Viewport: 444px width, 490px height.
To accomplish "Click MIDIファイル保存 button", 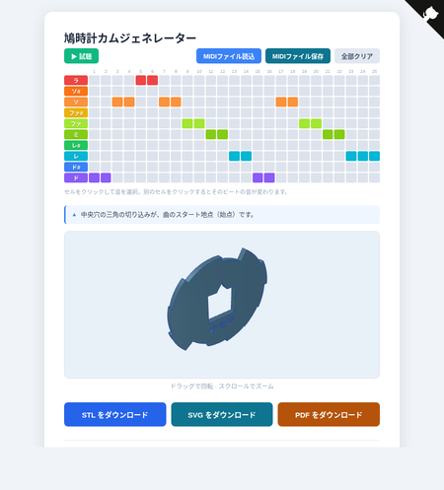I will tap(298, 56).
